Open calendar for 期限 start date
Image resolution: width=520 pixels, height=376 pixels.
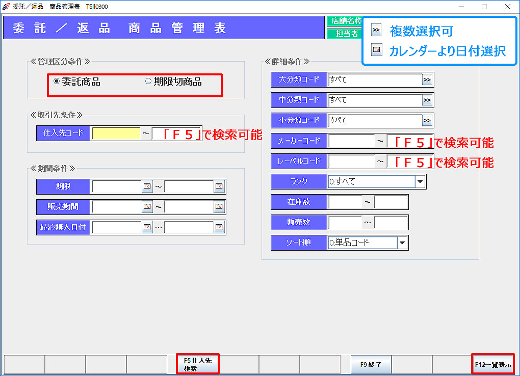147,186
